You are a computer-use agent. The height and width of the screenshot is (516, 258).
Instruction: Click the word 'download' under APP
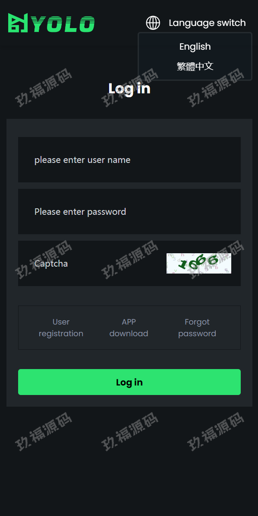pos(129,334)
